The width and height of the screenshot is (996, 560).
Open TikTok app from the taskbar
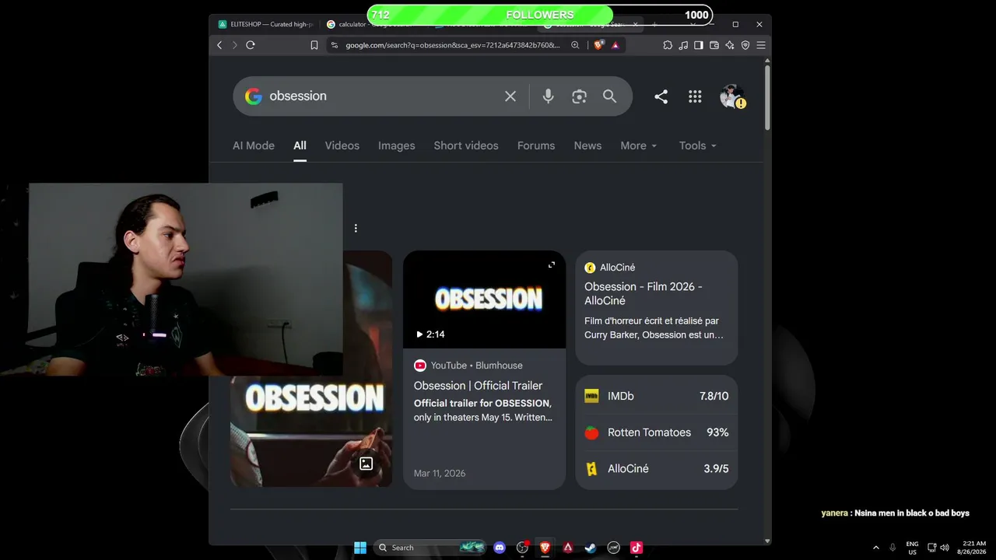click(636, 548)
